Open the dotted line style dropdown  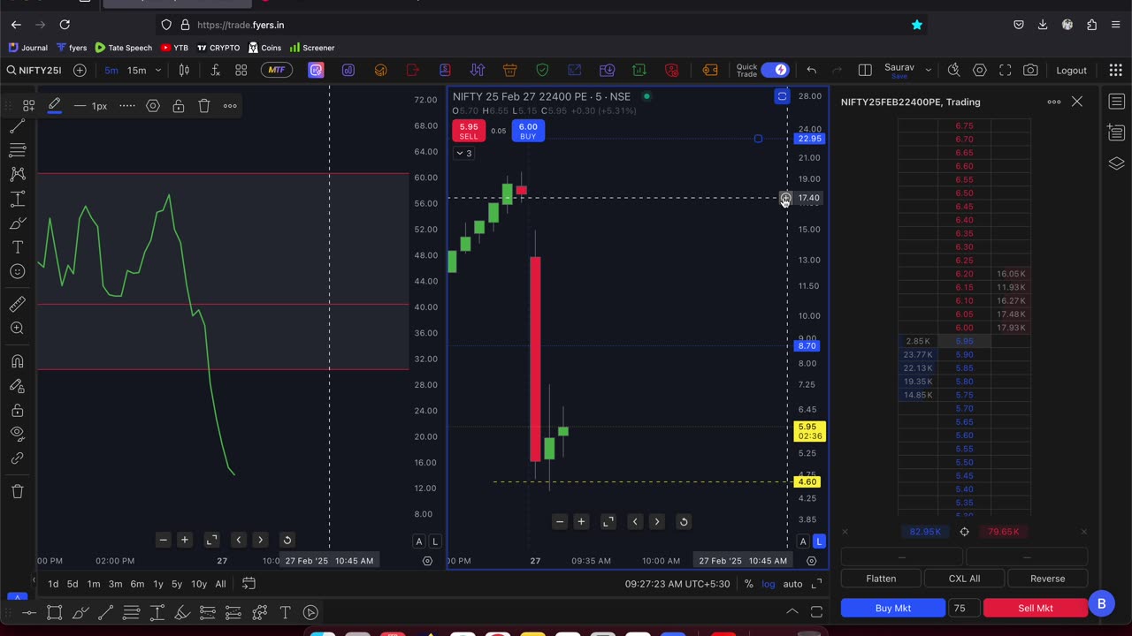tap(127, 106)
